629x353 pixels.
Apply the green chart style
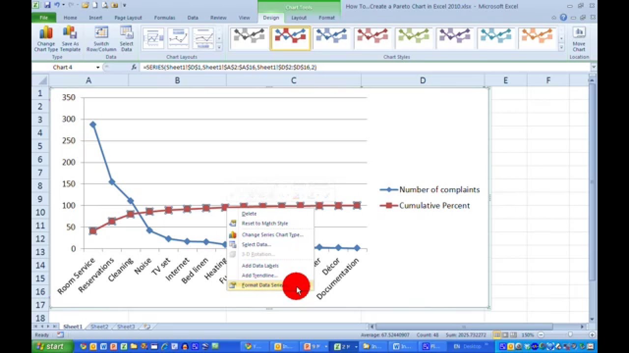point(414,38)
